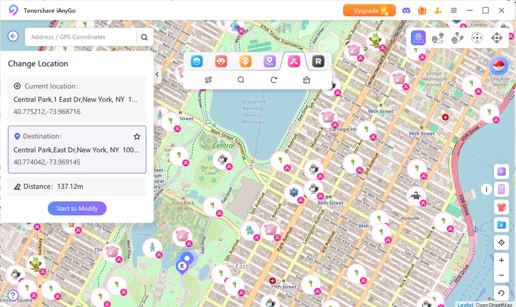Favorite the destination with the star icon
The image size is (516, 307).
[x=137, y=137]
